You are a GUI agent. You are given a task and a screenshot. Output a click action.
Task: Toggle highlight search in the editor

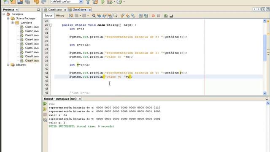(x=110, y=16)
